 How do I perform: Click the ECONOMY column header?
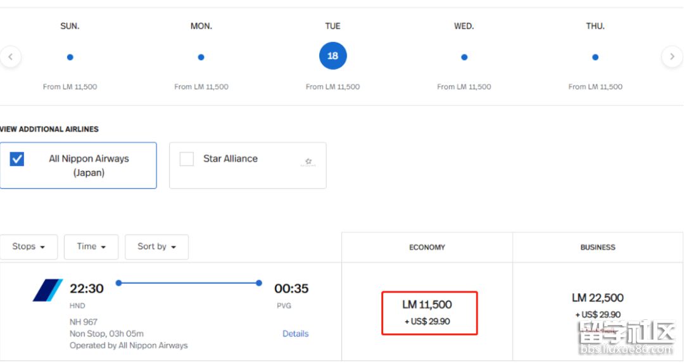427,247
